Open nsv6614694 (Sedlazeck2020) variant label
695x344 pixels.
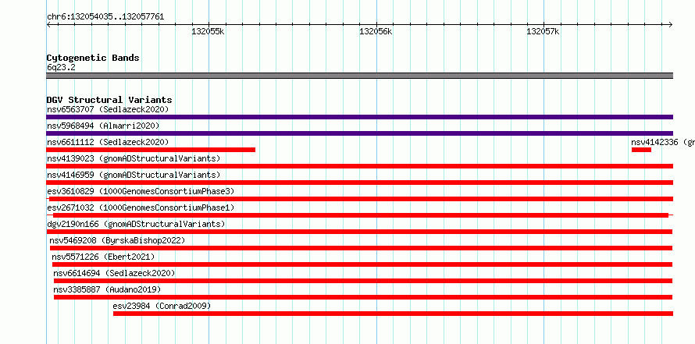click(x=114, y=273)
